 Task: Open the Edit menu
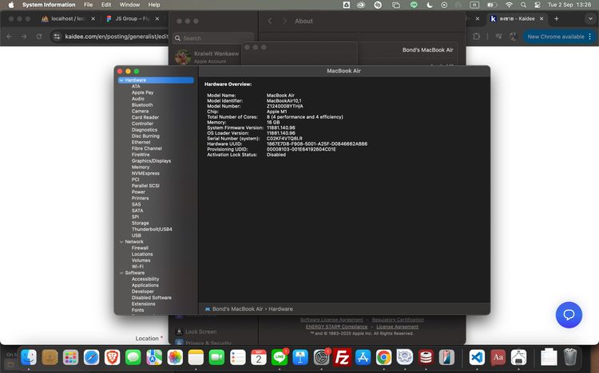pos(105,5)
